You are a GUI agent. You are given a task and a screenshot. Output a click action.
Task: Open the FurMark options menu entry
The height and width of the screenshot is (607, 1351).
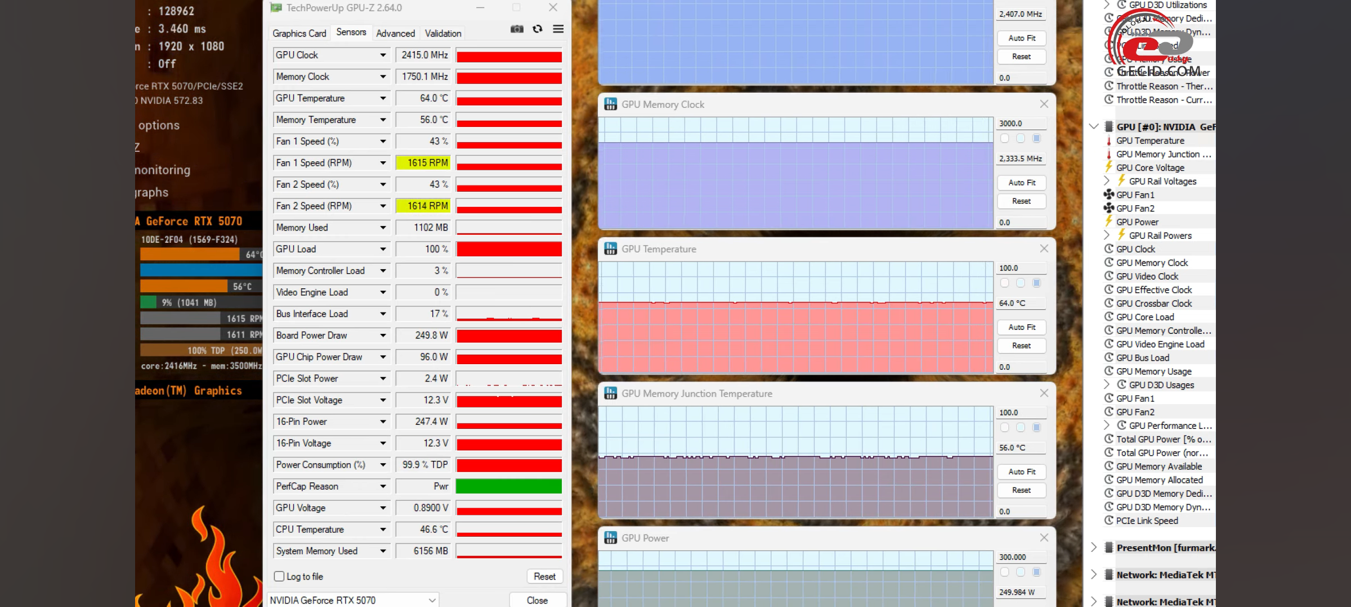[159, 125]
